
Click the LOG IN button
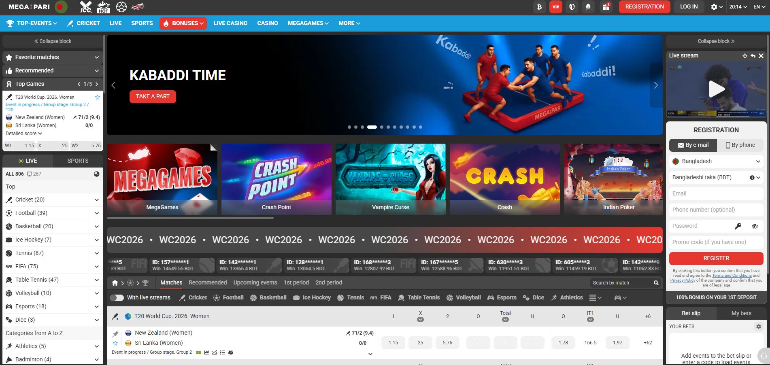(x=689, y=7)
